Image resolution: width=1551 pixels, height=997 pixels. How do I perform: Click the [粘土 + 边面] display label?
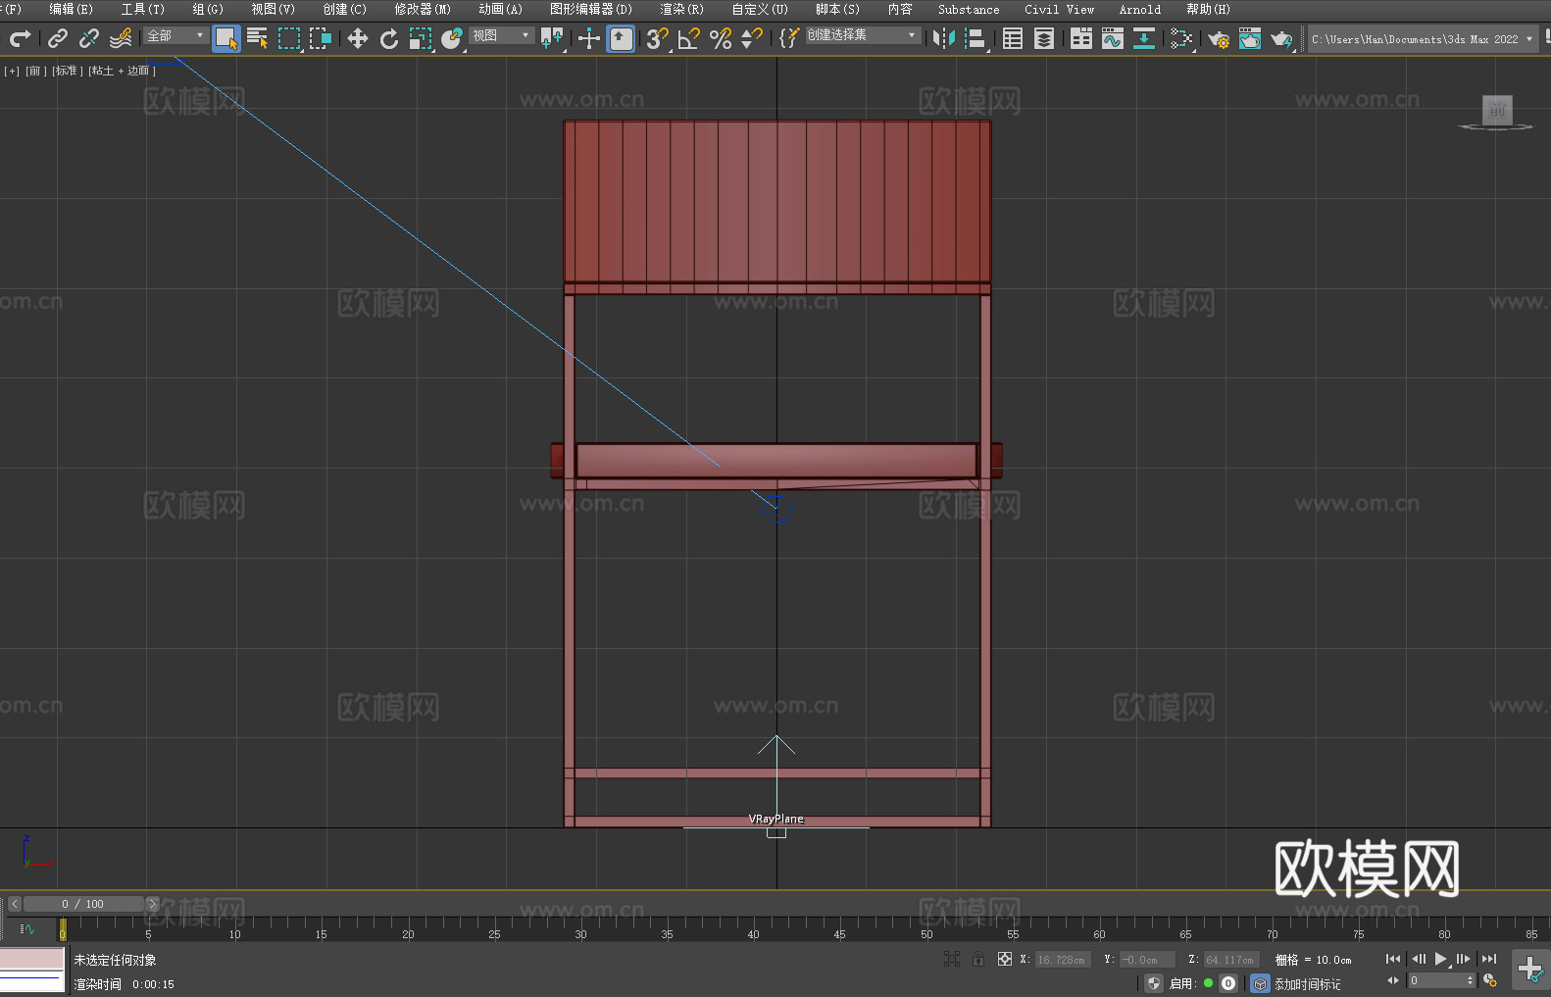pyautogui.click(x=122, y=71)
